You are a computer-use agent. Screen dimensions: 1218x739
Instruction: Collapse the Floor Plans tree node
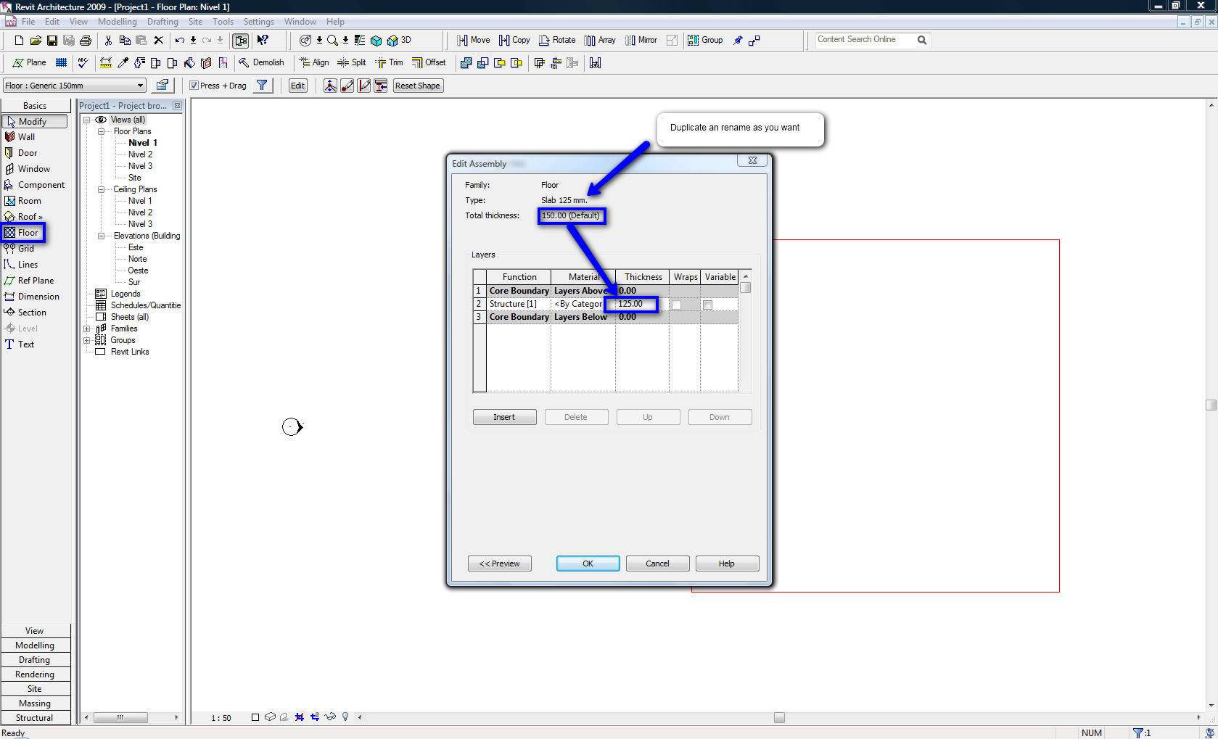point(102,131)
